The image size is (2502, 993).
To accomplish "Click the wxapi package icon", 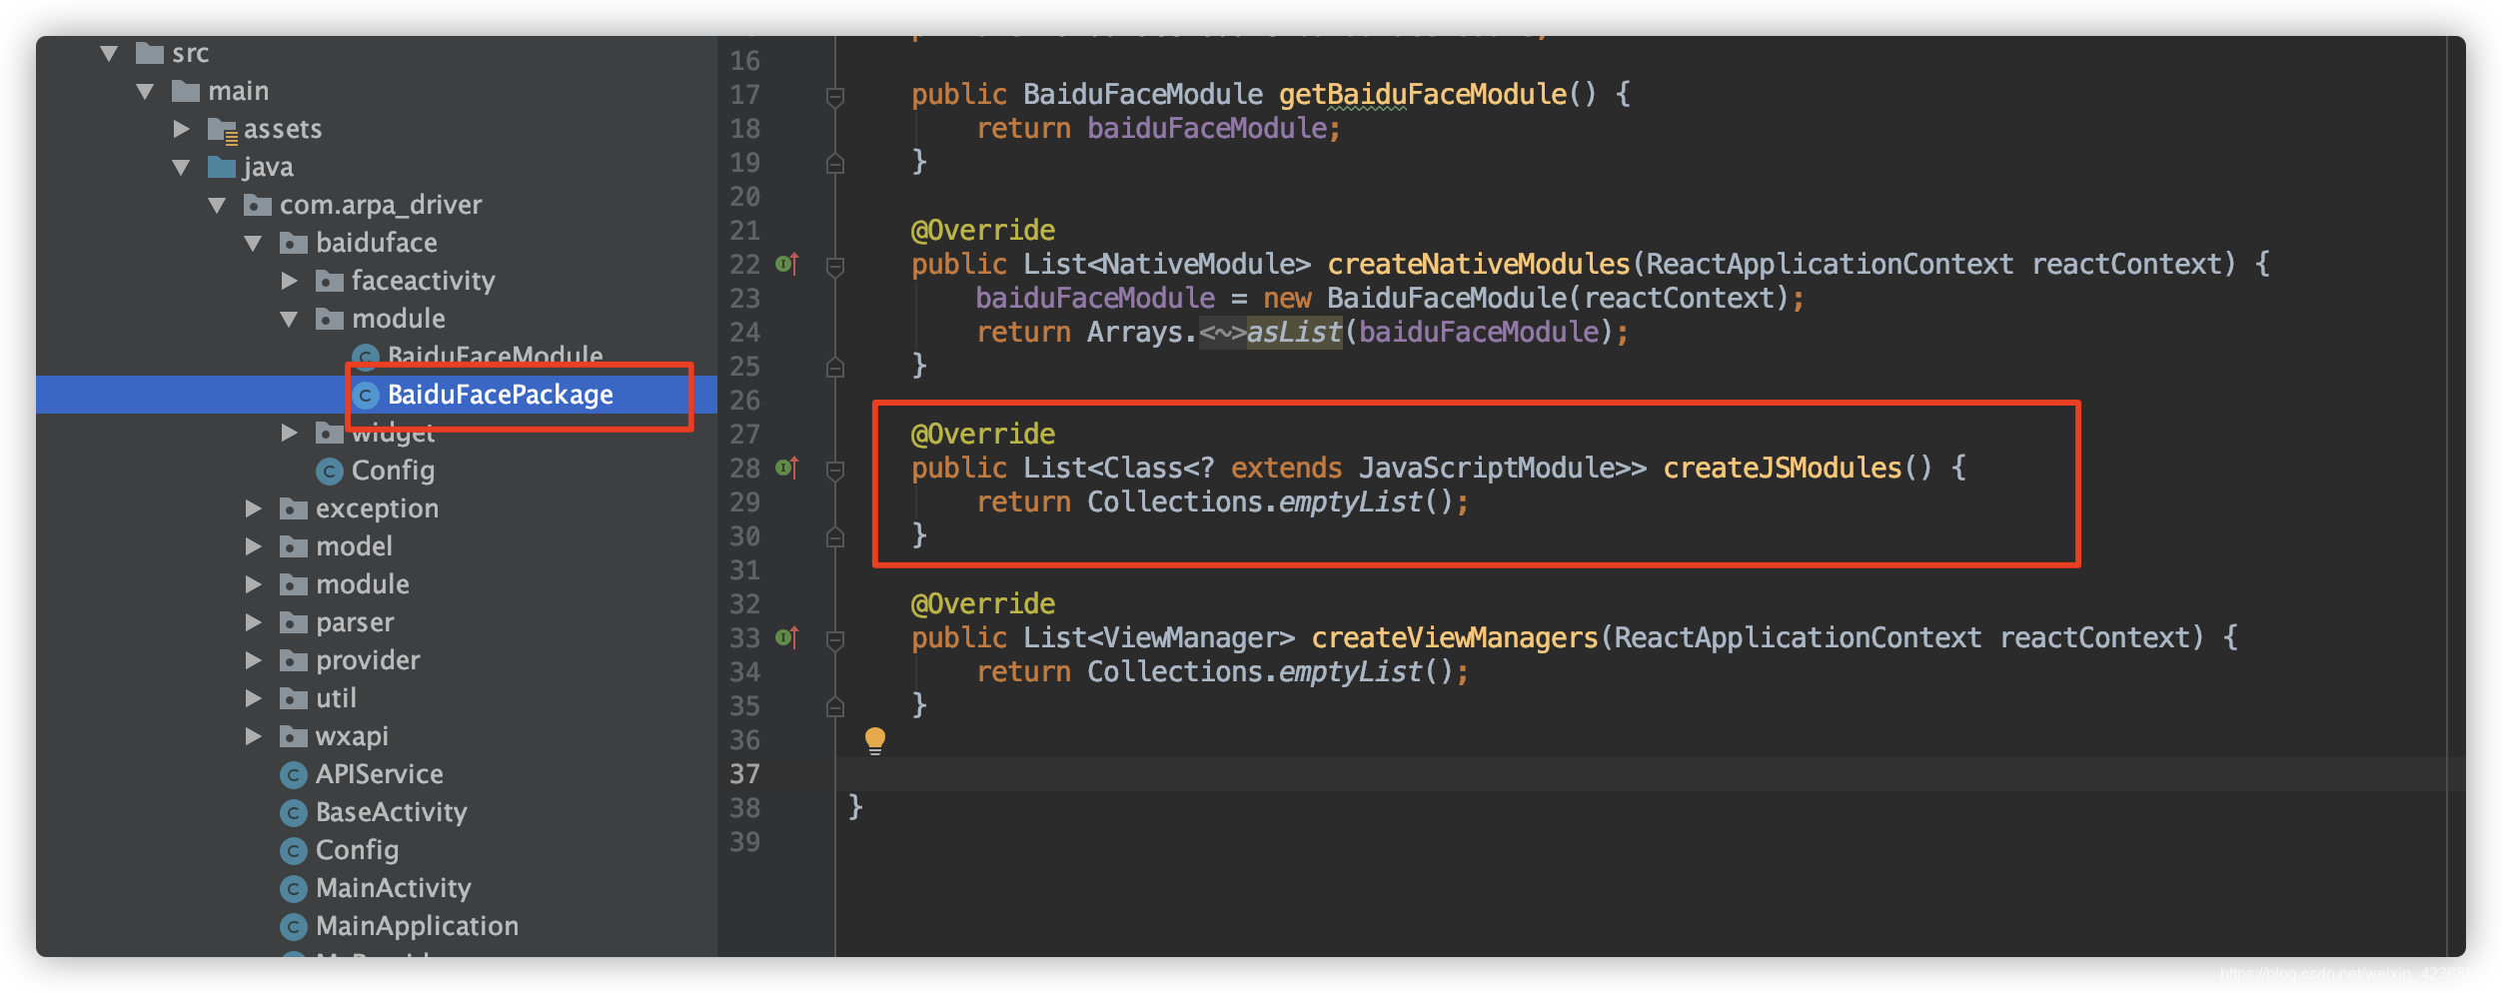I will 294,736.
